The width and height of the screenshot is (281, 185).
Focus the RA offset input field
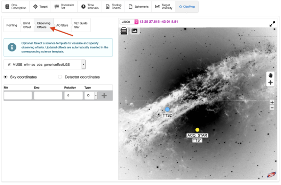[18, 96]
